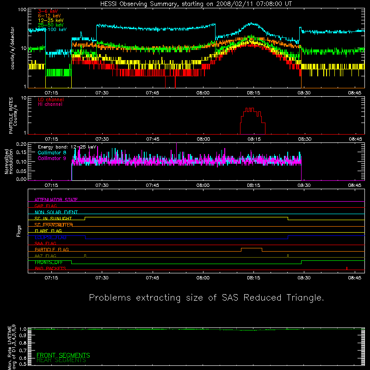Click the ECLIPSE_FLAG label
The height and width of the screenshot is (370, 370).
point(50,237)
